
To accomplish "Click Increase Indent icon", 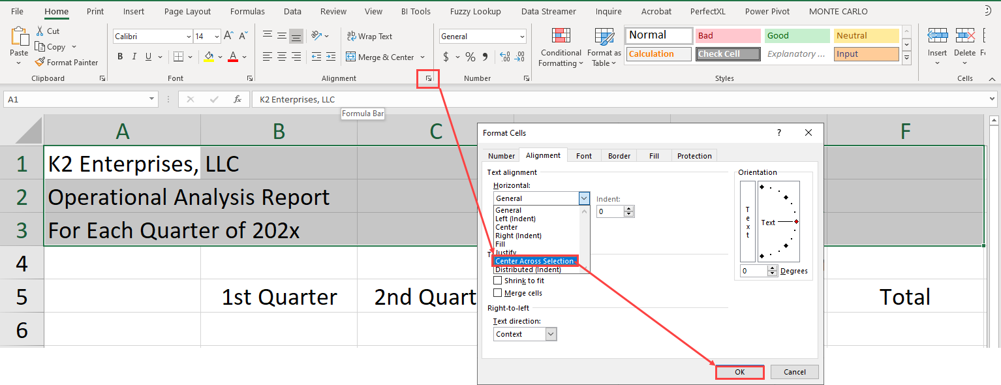I will point(331,57).
